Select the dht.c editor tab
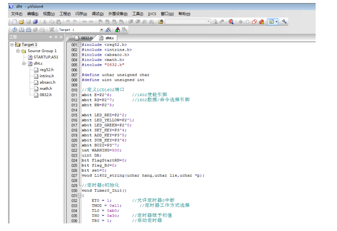The image size is (337, 231). pyautogui.click(x=107, y=38)
